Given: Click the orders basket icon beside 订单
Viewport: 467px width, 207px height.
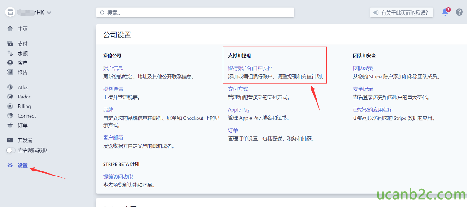Looking at the screenshot, I should pyautogui.click(x=10, y=125).
